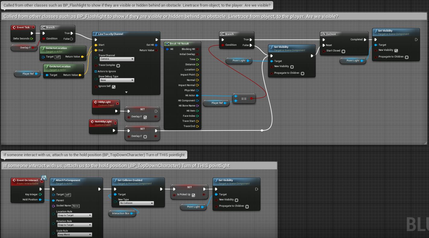Select the Interaction Box variable node

pos(121,213)
